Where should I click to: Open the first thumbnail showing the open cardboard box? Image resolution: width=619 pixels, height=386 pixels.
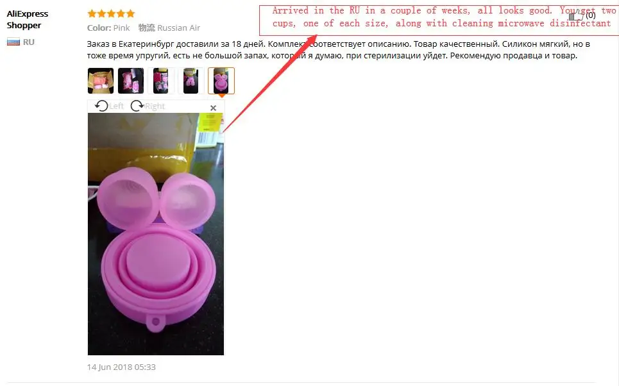point(101,81)
